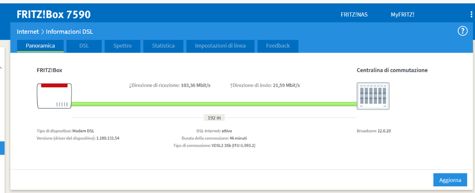The height and width of the screenshot is (193, 475).
Task: Select the 192 m line length label
Action: (214, 118)
